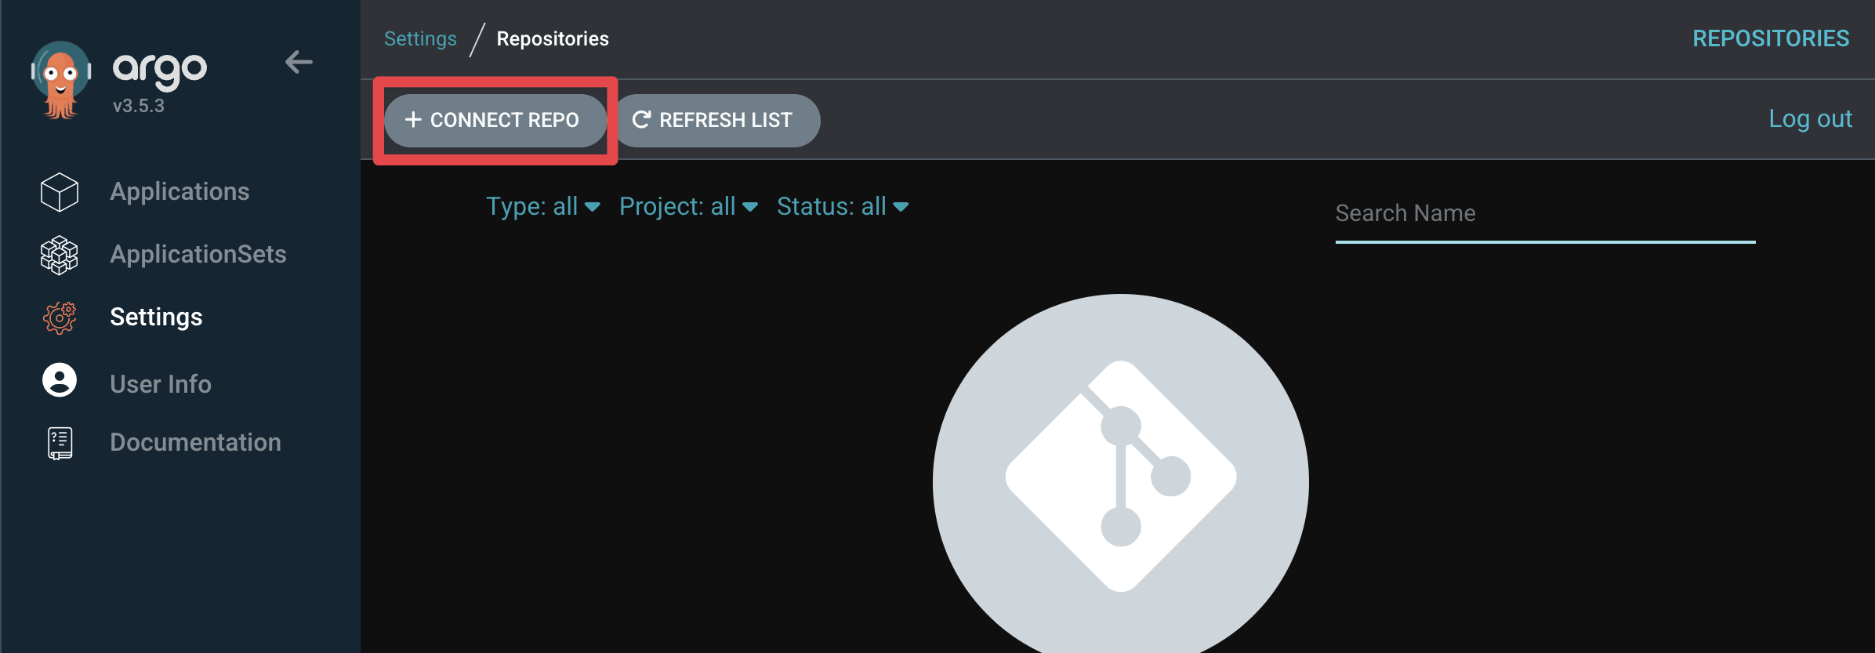Click the Argo octopus logo

tap(61, 80)
